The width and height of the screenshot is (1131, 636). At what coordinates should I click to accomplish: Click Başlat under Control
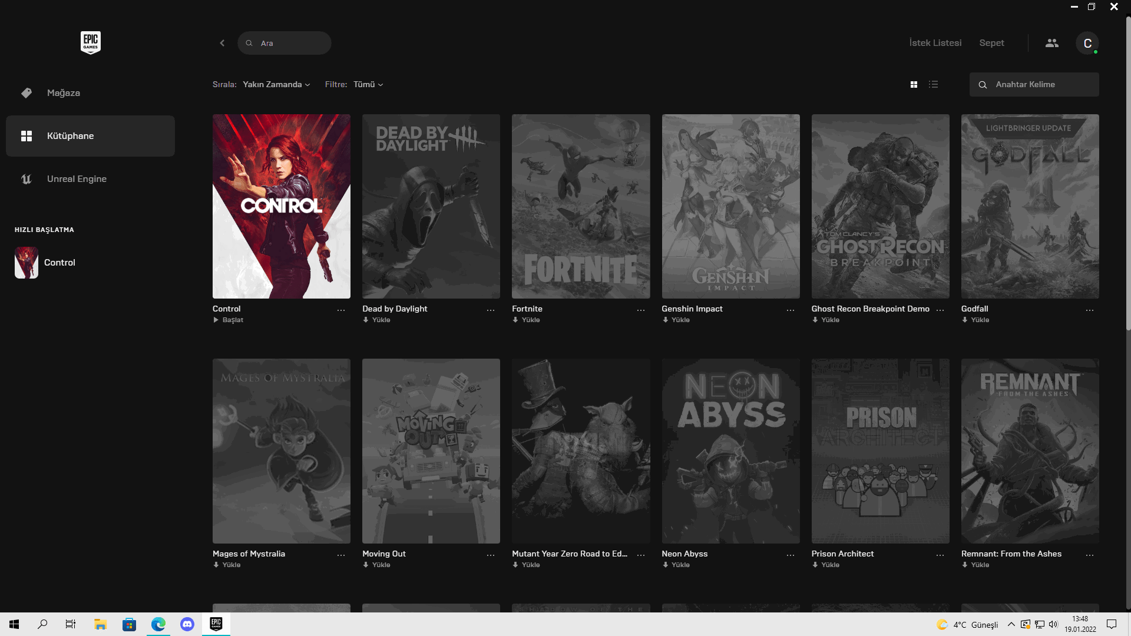tap(228, 320)
